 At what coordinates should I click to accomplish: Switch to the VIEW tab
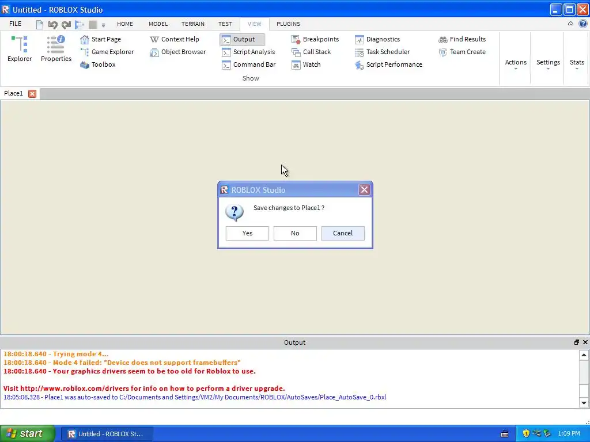pos(254,24)
